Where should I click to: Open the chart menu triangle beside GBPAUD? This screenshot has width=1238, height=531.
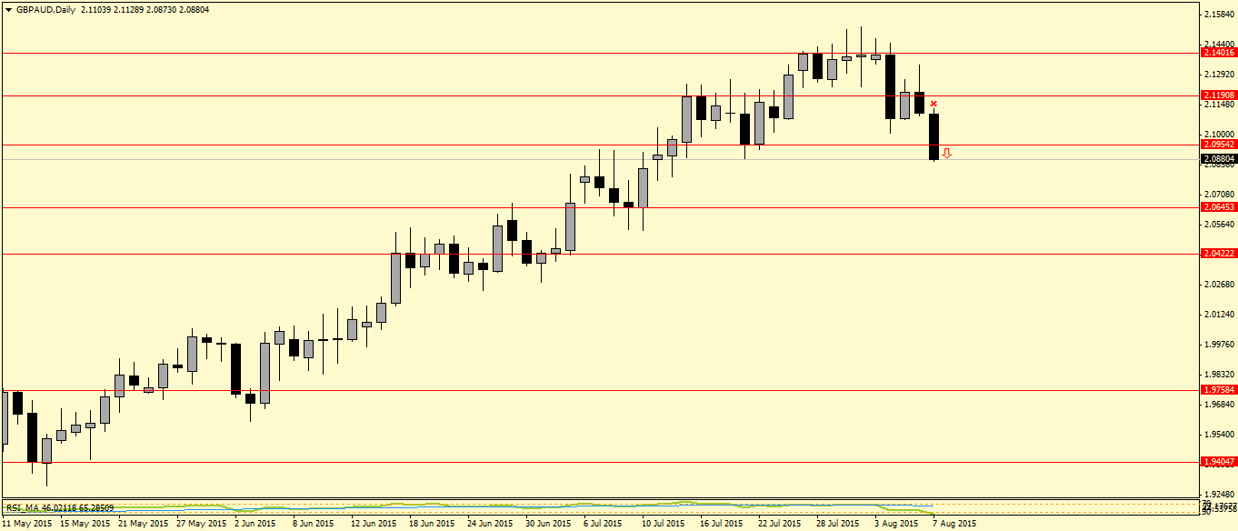click(8, 9)
